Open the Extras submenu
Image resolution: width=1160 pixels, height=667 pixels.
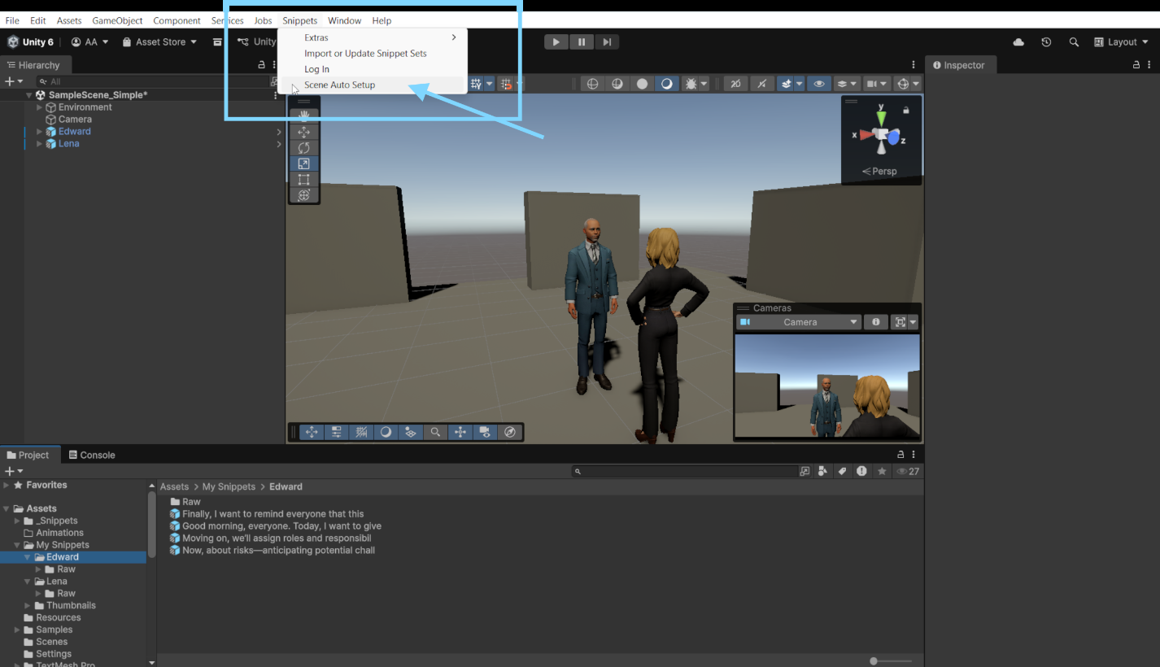tap(374, 37)
